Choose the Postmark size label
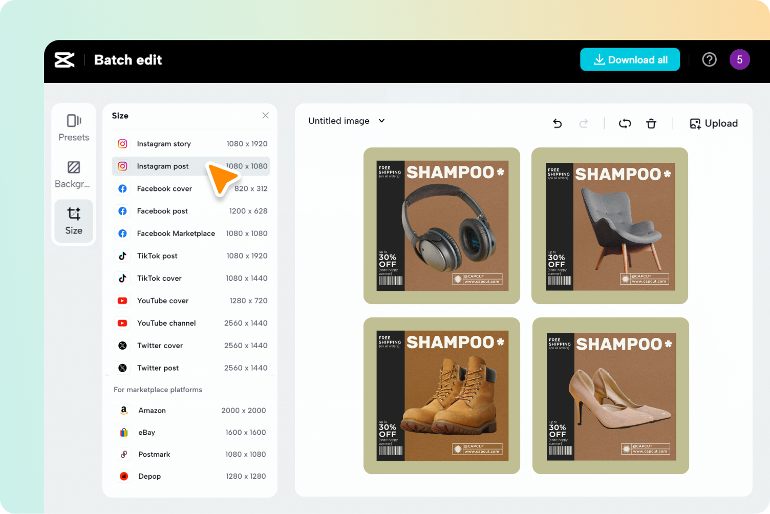770x514 pixels. pyautogui.click(x=154, y=455)
